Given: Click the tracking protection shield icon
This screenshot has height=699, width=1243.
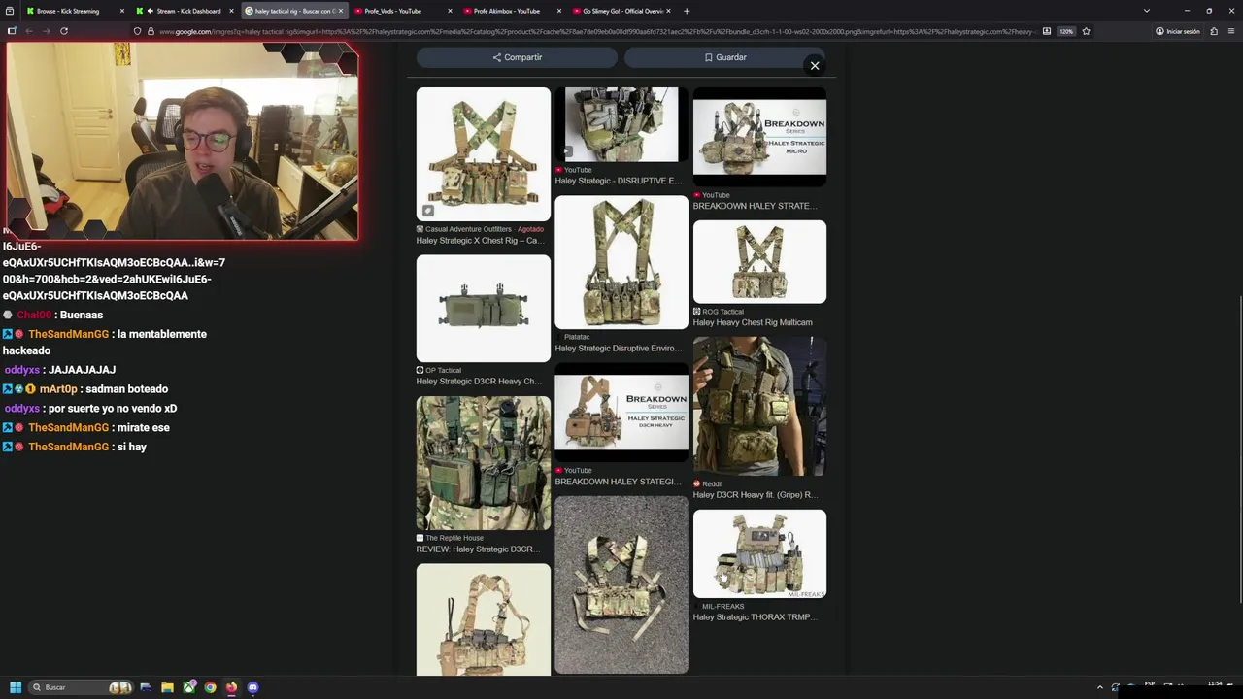Looking at the screenshot, I should coord(137,31).
